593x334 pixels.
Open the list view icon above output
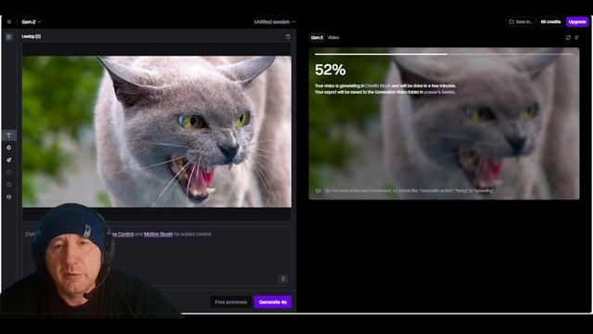[577, 37]
